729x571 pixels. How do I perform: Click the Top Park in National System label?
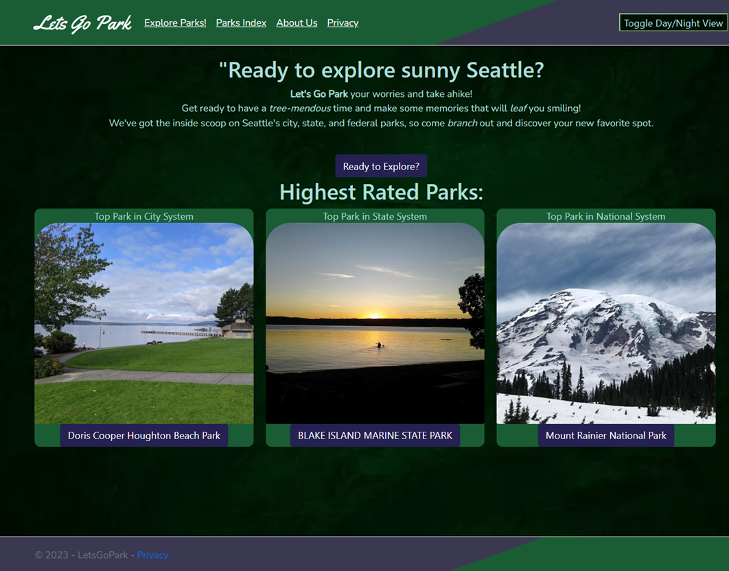(606, 216)
